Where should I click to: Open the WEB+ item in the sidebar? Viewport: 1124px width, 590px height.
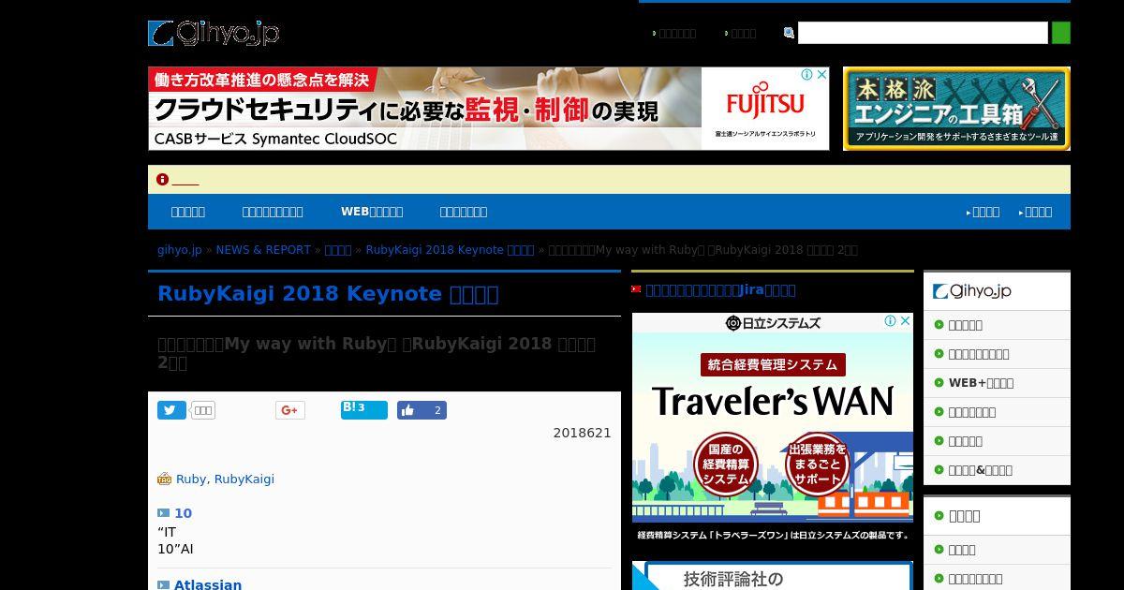(981, 383)
